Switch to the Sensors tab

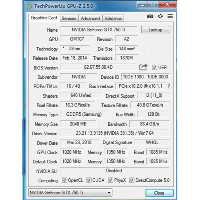69,18
